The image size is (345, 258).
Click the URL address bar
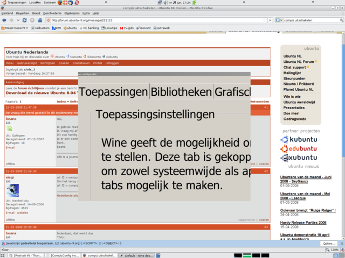[162, 20]
